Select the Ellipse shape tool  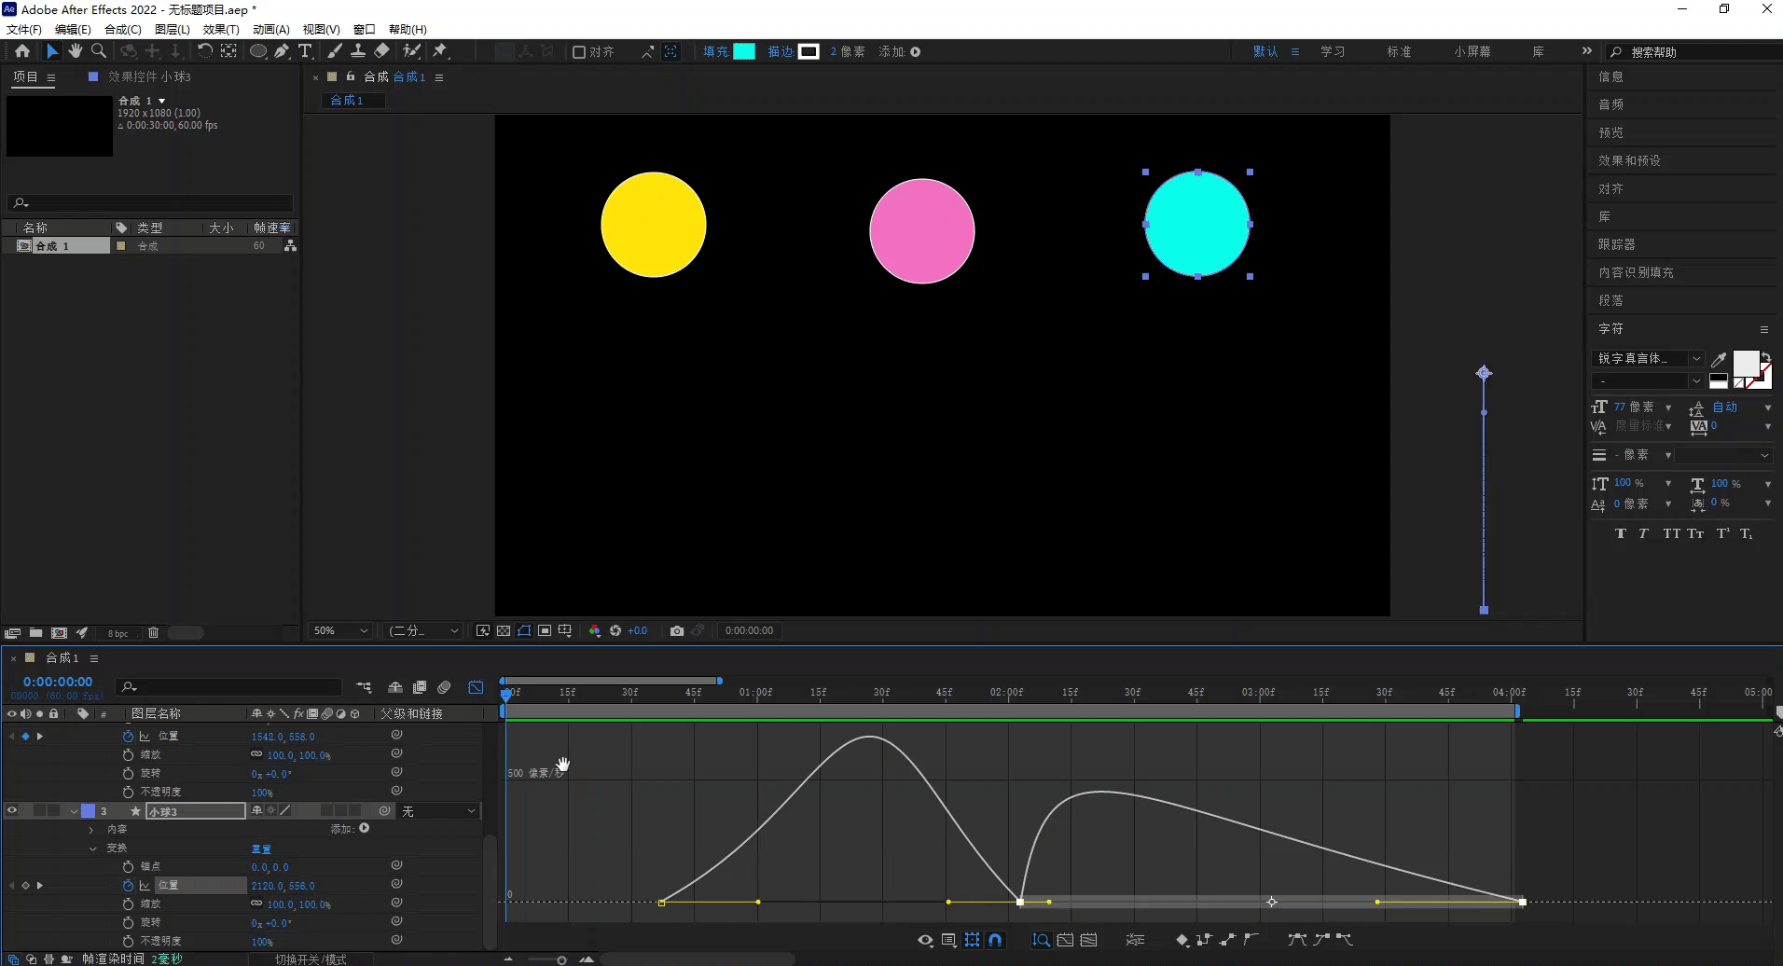(x=258, y=51)
